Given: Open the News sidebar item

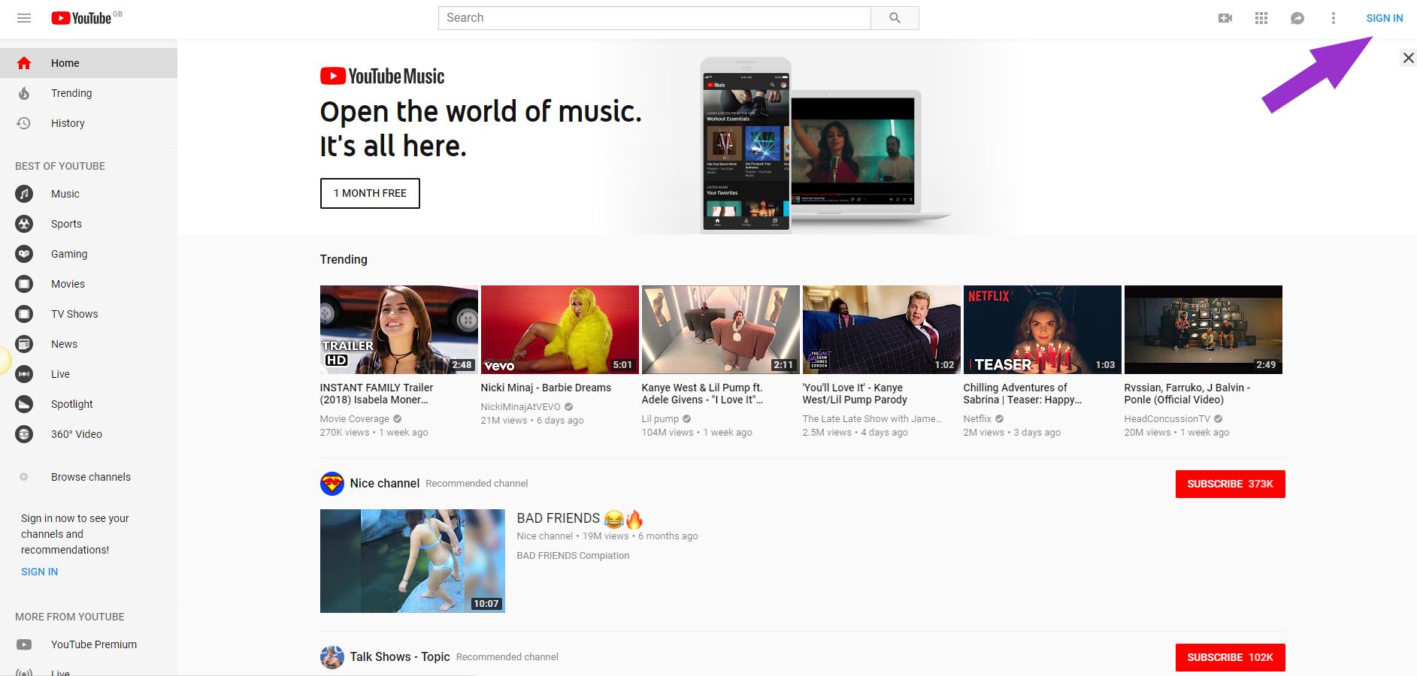Looking at the screenshot, I should [89, 344].
